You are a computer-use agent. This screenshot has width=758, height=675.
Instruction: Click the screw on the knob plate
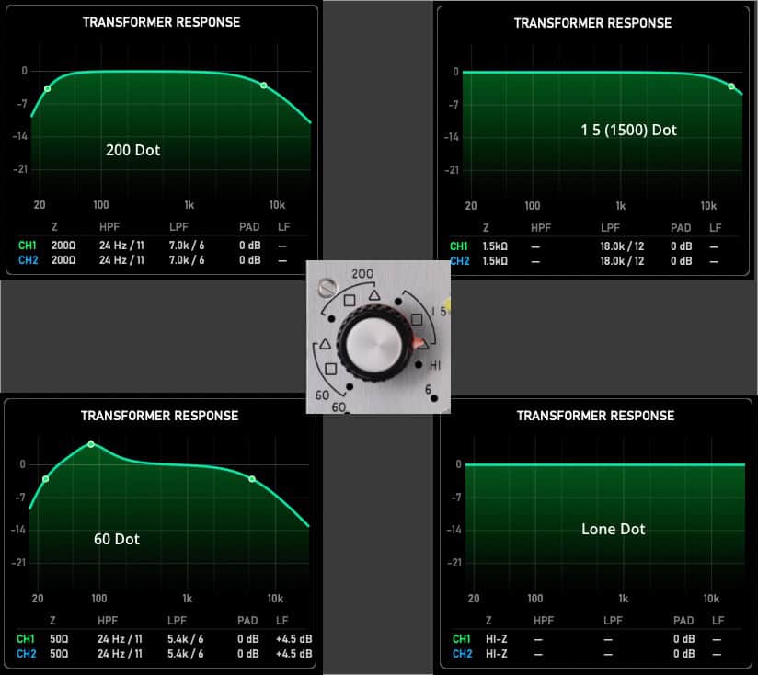tap(327, 288)
